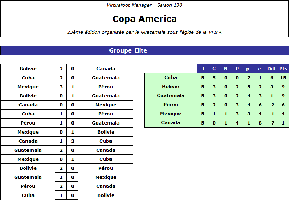289x200 pixels.
Task: Select Canada in the standings table
Action: 170,123
